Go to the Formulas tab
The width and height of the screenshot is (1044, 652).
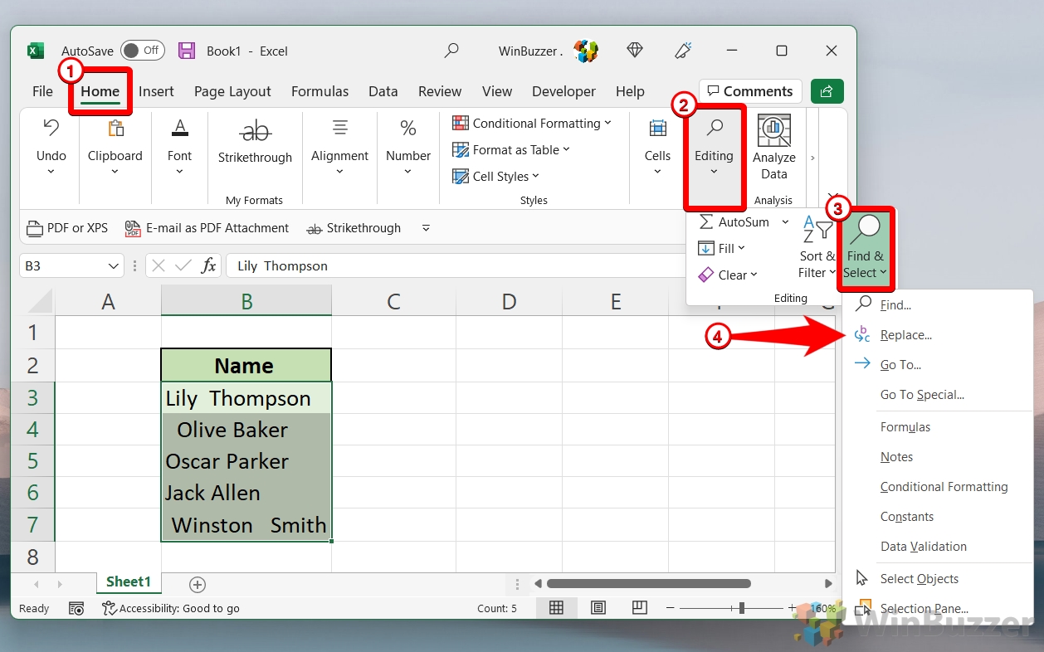(320, 91)
